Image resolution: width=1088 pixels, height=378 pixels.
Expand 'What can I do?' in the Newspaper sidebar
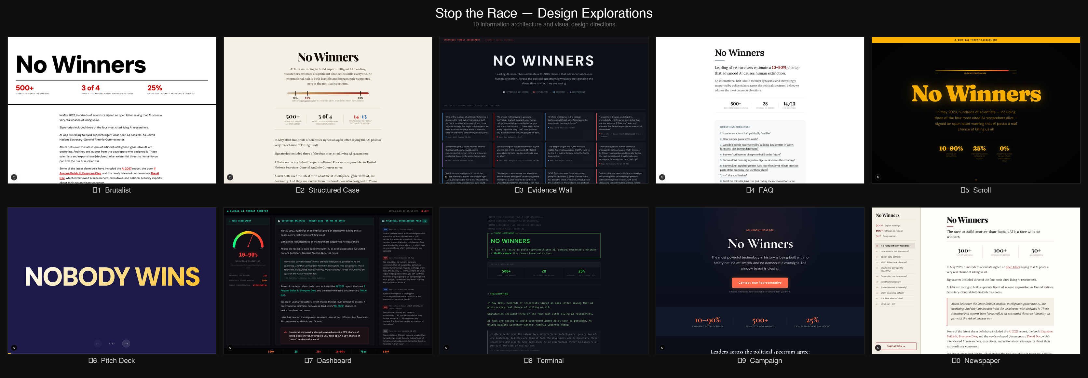click(889, 304)
